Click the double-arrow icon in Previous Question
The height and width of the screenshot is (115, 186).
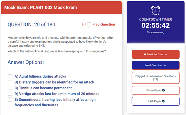(x=145, y=54)
